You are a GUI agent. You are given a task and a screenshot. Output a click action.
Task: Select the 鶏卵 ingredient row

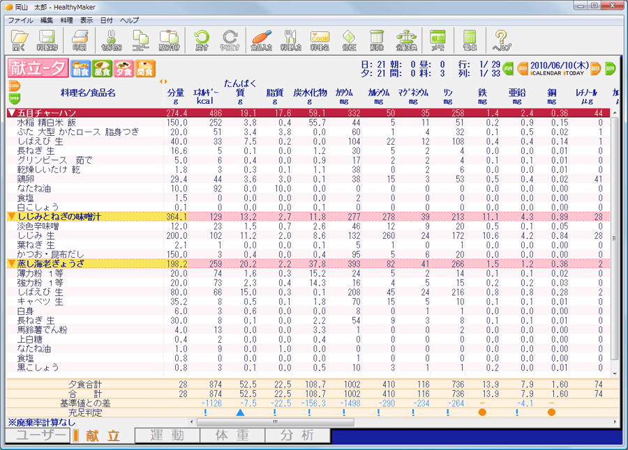(x=308, y=179)
